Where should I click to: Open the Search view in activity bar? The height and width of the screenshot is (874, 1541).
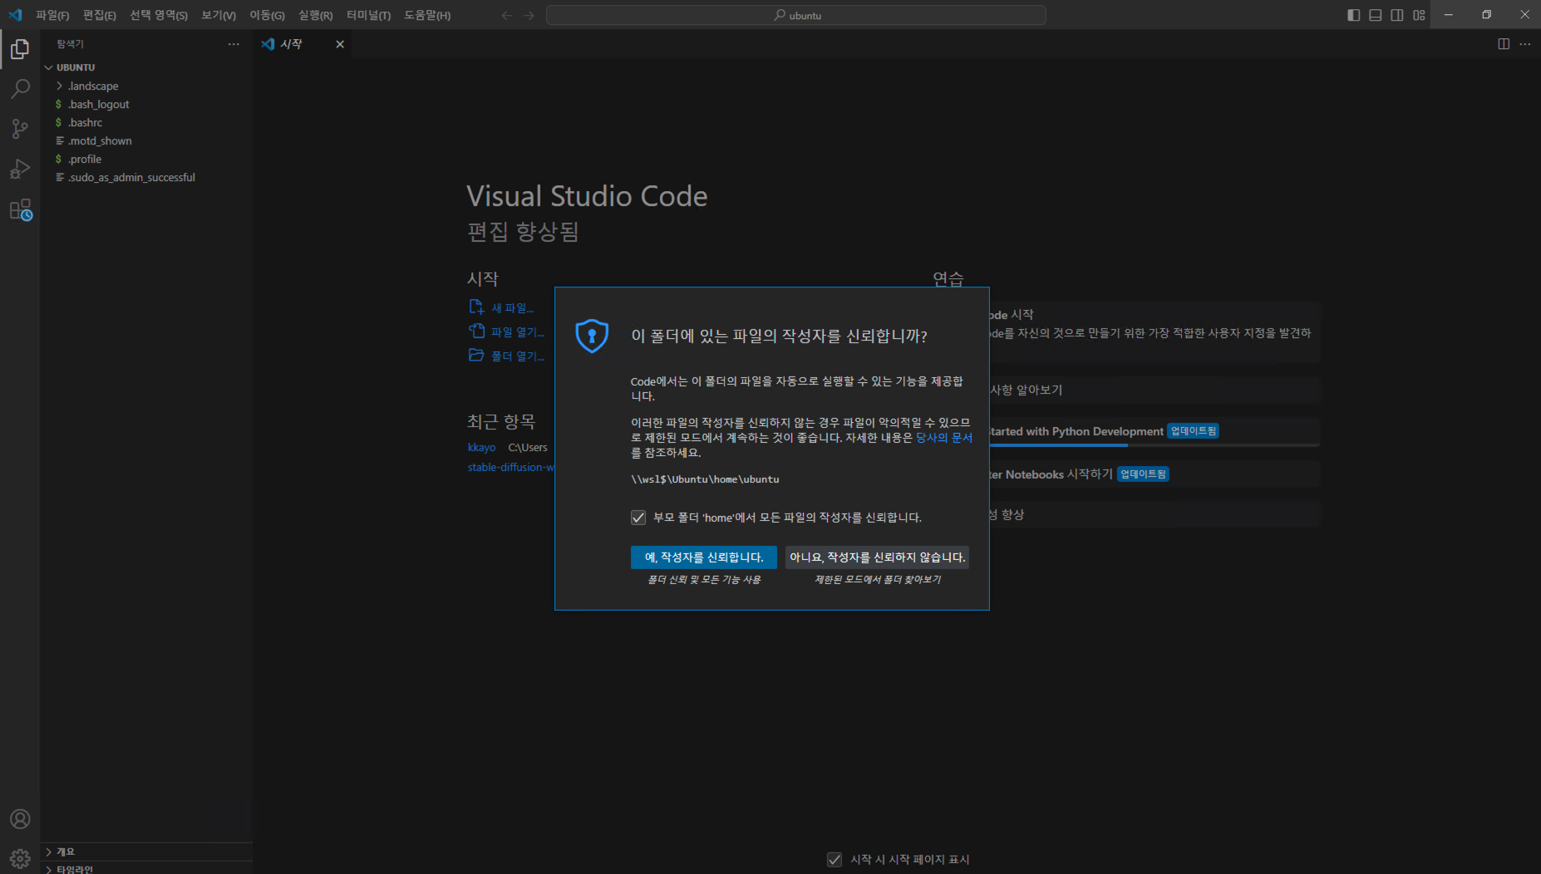(20, 89)
